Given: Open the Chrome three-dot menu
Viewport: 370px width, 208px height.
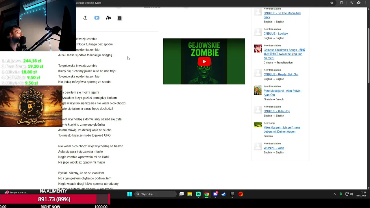Looking at the screenshot, I should pos(366,3).
